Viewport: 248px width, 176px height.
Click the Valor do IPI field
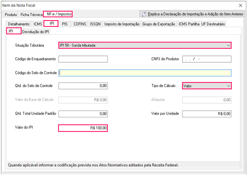[x=83, y=128]
